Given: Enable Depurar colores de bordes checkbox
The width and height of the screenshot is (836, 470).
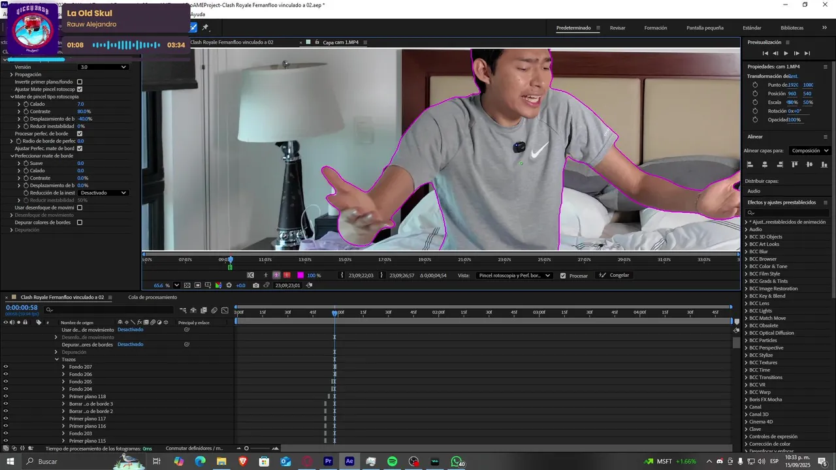Looking at the screenshot, I should [80, 223].
